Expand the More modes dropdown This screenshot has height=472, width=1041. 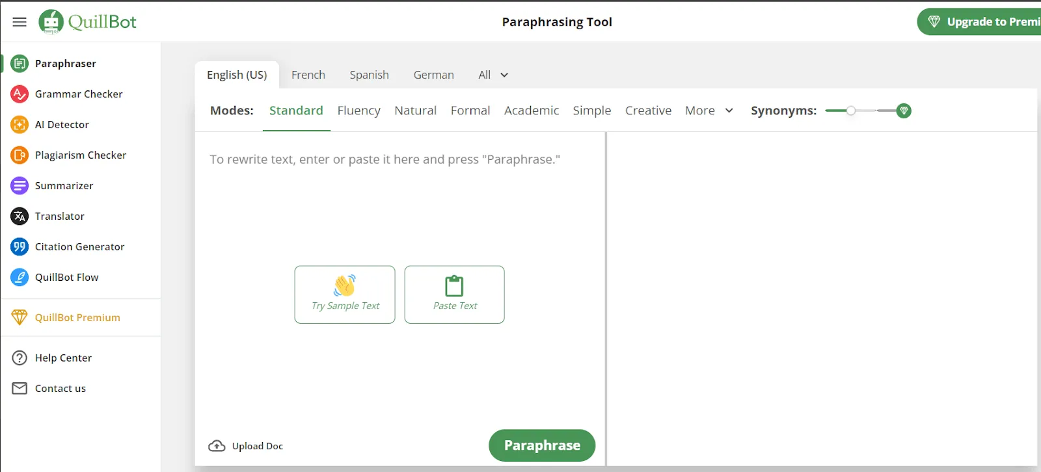click(x=709, y=111)
